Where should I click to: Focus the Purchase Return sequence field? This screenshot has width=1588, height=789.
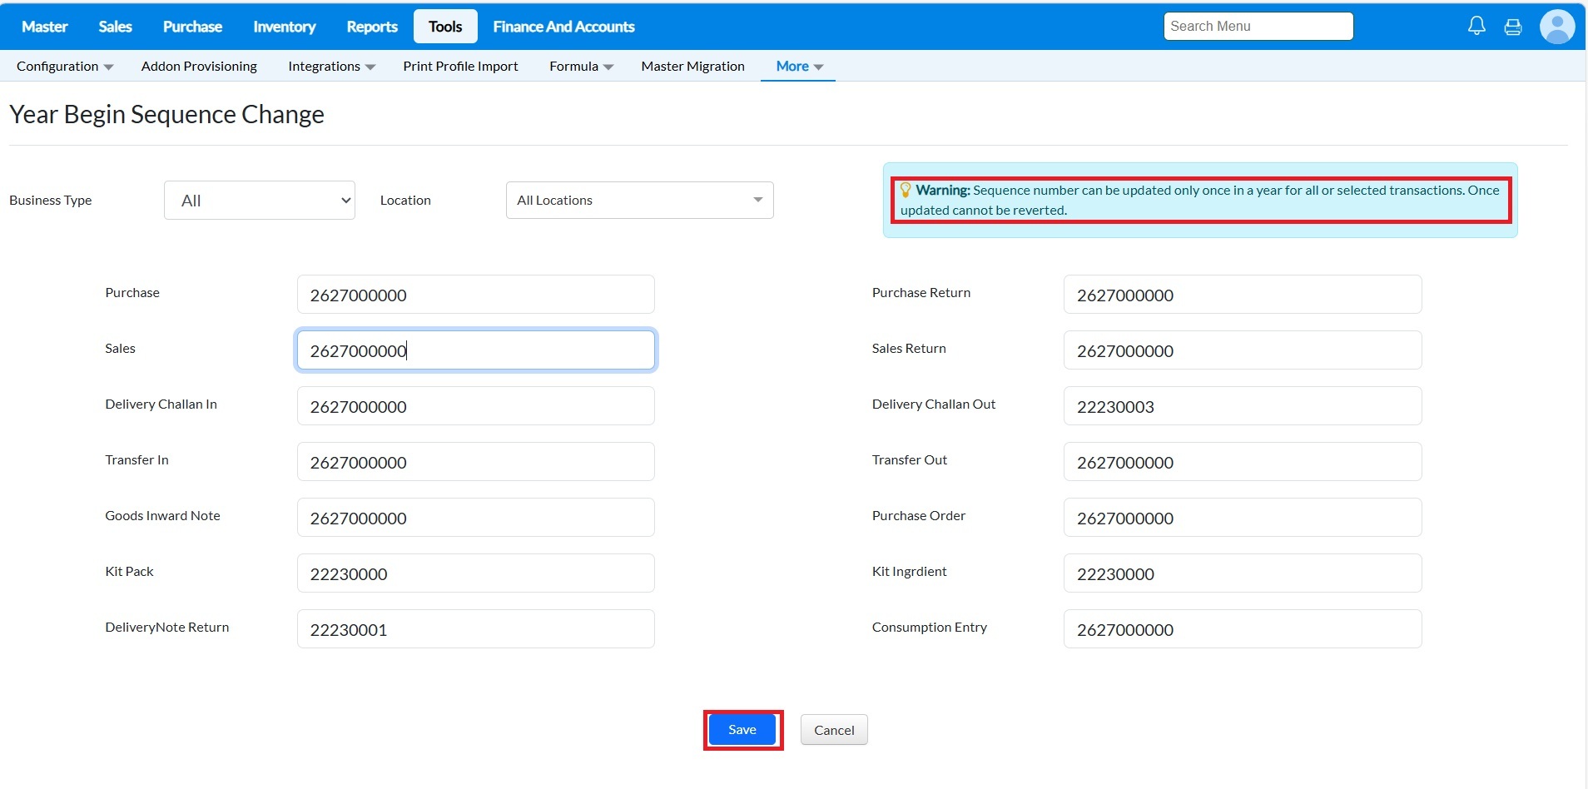1242,295
